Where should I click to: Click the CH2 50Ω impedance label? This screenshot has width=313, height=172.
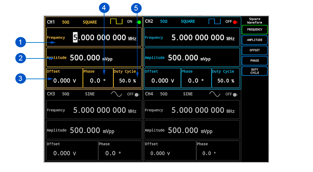164,21
